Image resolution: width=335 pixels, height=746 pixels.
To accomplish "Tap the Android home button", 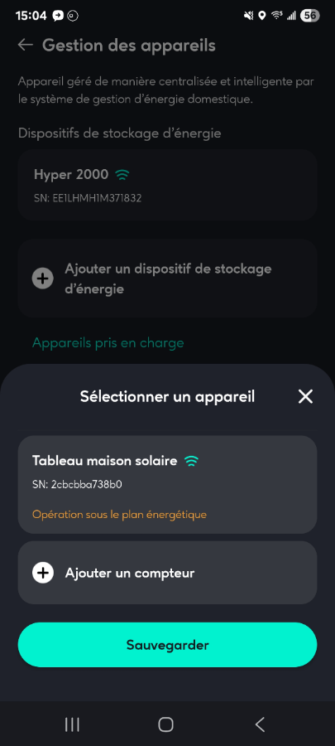I will click(165, 724).
